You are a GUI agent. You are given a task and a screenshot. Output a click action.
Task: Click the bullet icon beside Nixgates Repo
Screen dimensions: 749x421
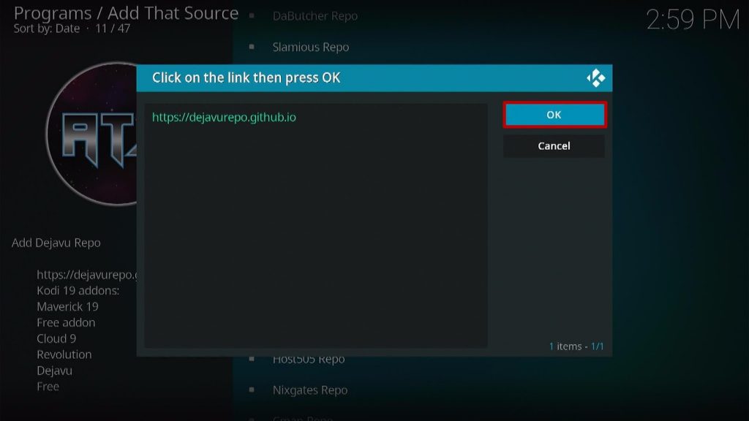point(252,390)
